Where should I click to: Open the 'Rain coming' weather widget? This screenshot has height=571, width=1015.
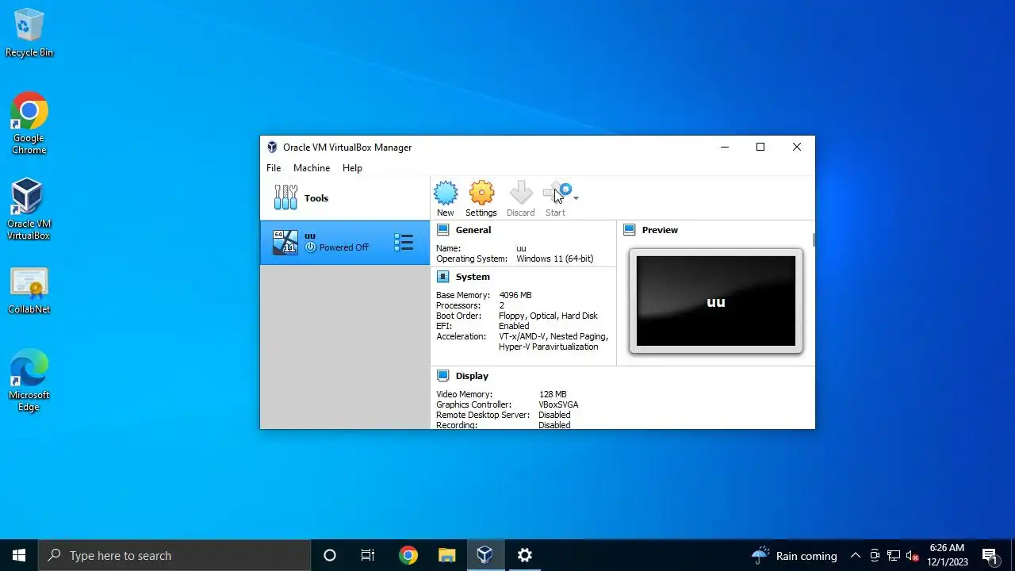click(795, 555)
